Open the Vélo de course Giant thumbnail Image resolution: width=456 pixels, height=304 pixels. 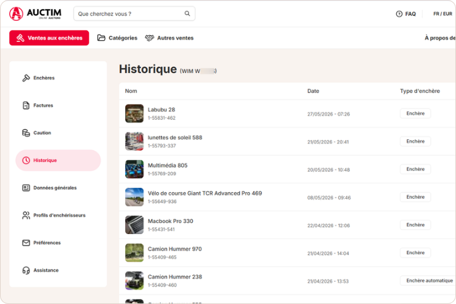tap(134, 197)
